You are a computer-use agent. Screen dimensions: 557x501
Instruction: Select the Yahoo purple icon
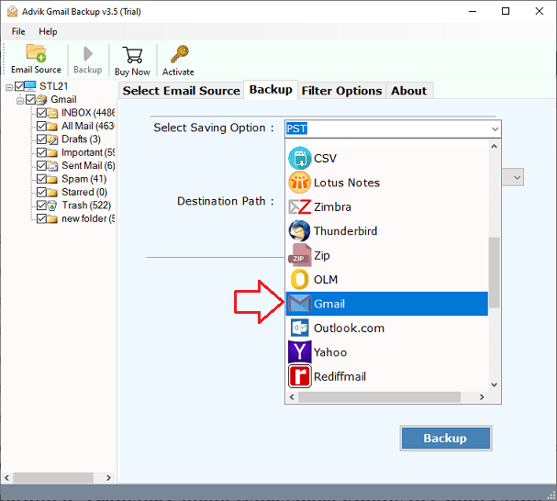[299, 351]
